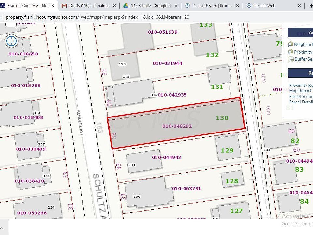313x235 pixels.
Task: Select parcel 010-038409 on map
Action: [31, 149]
